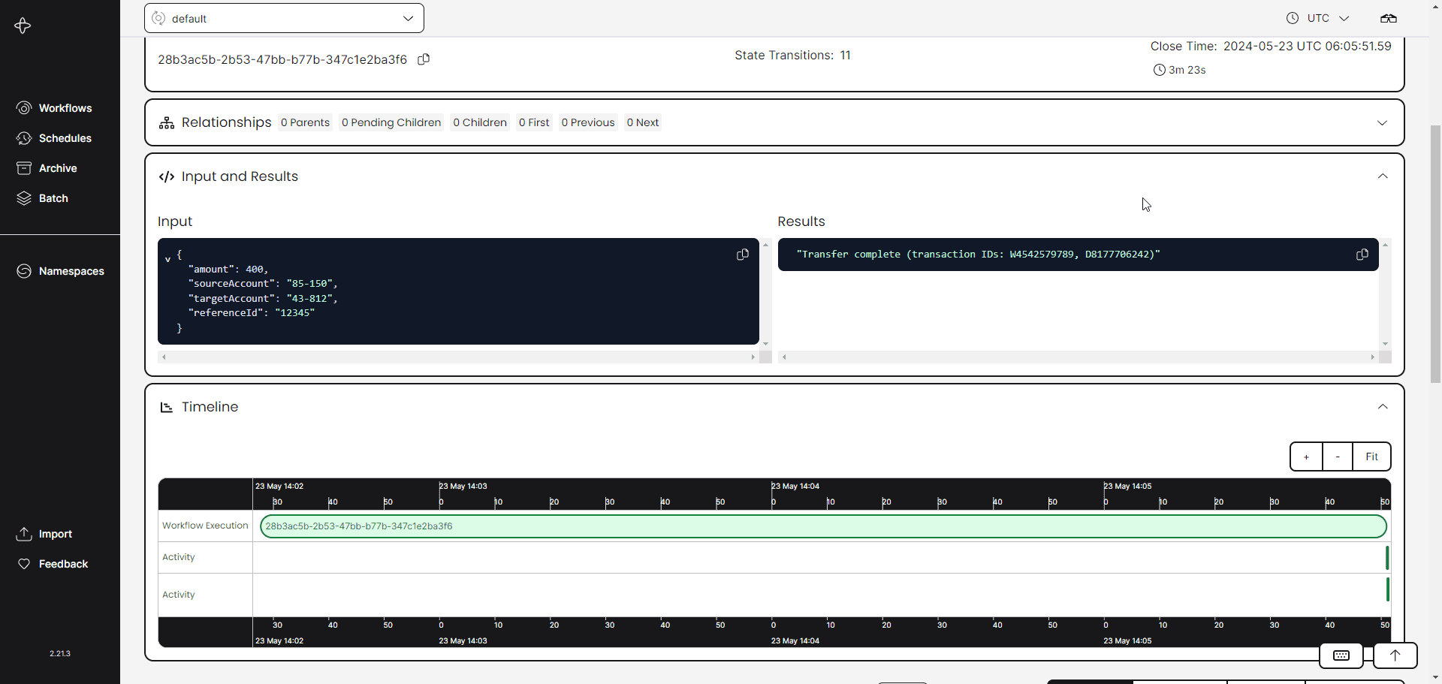Go to Workflows in sidebar

tap(65, 108)
